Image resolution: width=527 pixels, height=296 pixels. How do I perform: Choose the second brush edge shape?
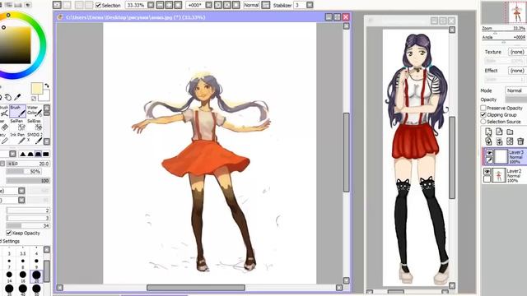pos(30,154)
